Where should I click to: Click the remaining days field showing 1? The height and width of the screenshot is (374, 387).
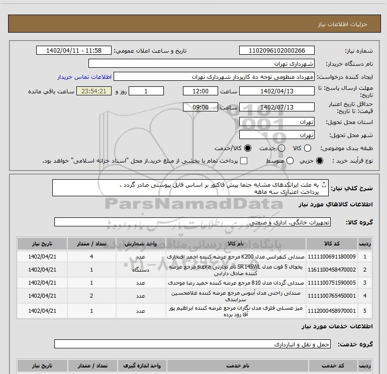(146, 91)
